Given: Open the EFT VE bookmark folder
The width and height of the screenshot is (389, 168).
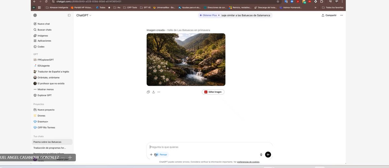Looking at the screenshot, I should click(x=145, y=7).
